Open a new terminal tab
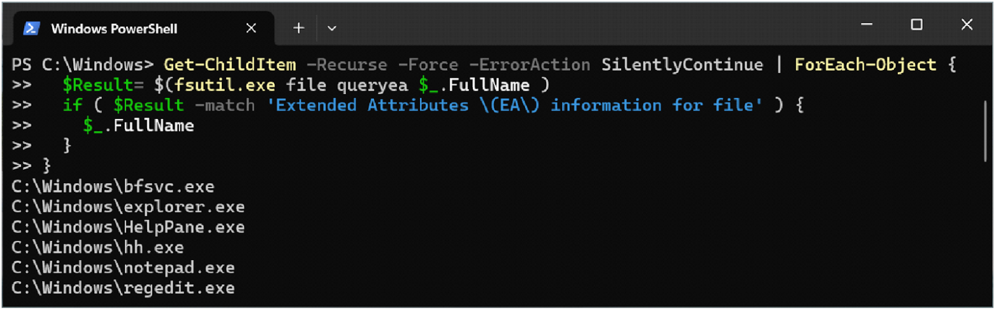The height and width of the screenshot is (309, 994). [x=299, y=28]
